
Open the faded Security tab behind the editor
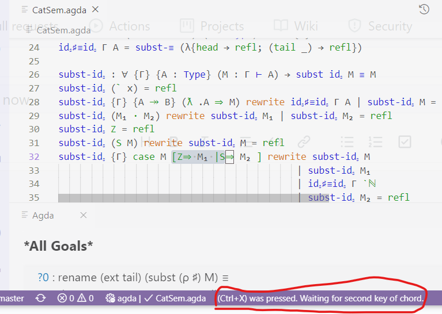pos(380,26)
